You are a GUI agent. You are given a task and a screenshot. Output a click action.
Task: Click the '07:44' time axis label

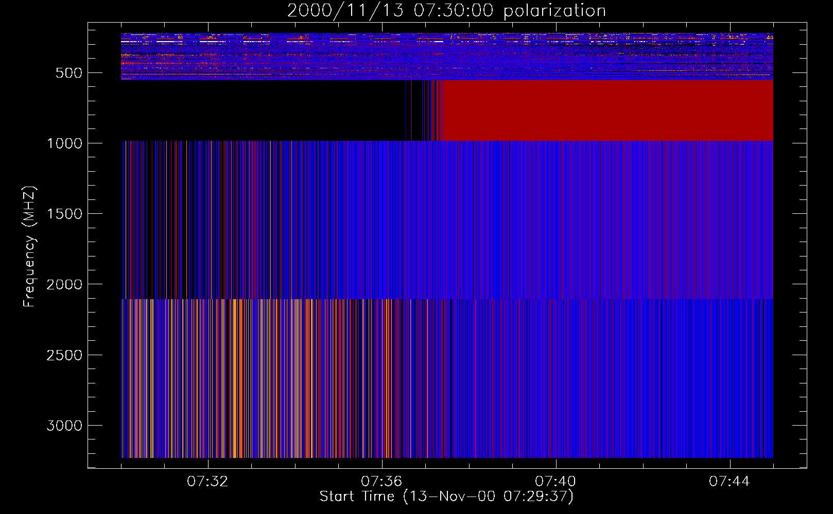click(730, 482)
